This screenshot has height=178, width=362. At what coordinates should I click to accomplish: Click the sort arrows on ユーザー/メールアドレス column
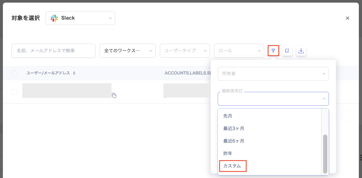coord(74,73)
